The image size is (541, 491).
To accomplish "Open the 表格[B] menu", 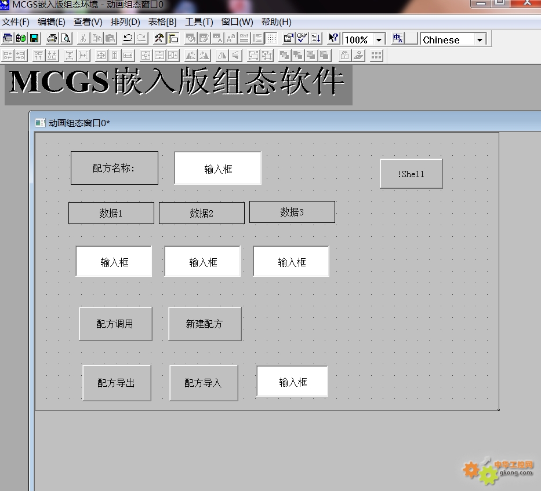I will point(162,22).
